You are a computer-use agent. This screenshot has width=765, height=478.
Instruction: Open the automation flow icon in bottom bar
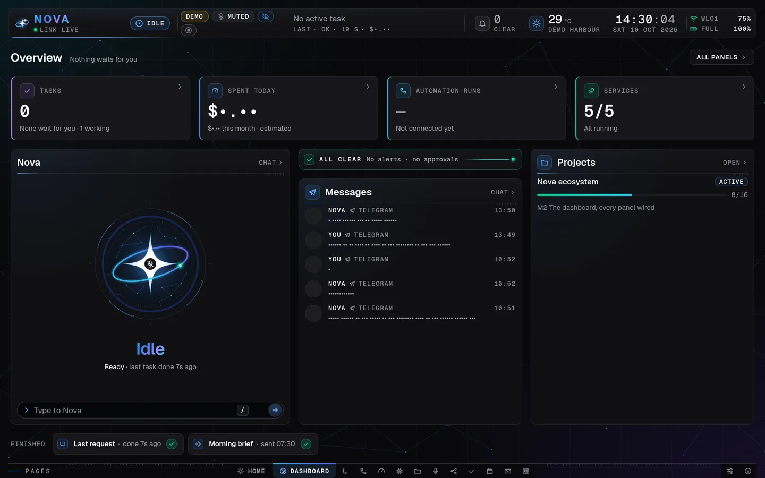click(x=363, y=471)
